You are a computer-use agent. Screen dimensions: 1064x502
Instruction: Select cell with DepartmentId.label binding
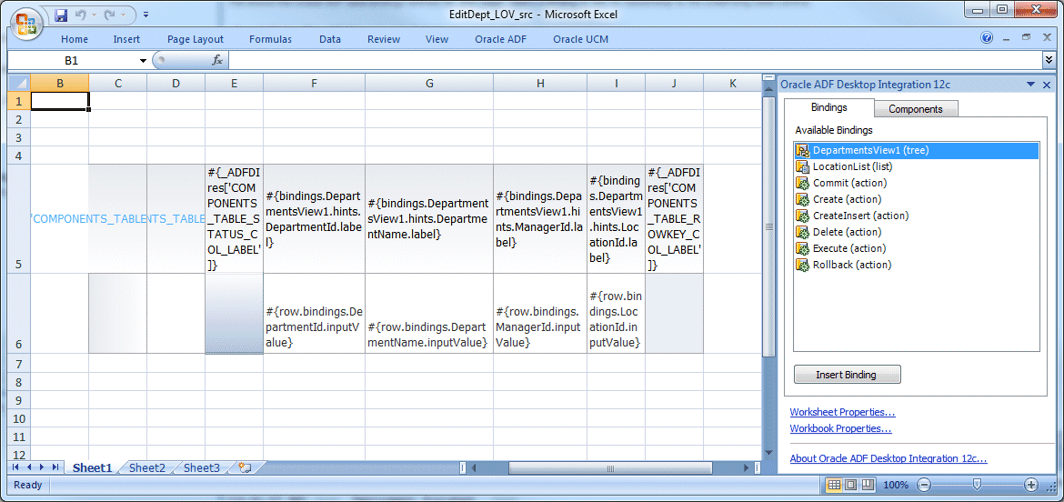click(314, 218)
